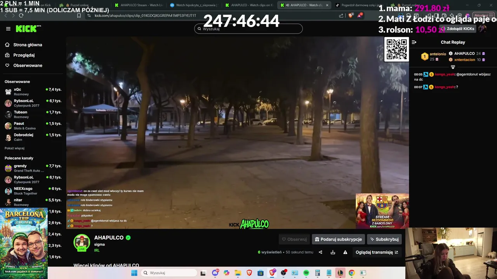Open League of Legends from taskbar
This screenshot has width=497, height=279.
(340, 273)
